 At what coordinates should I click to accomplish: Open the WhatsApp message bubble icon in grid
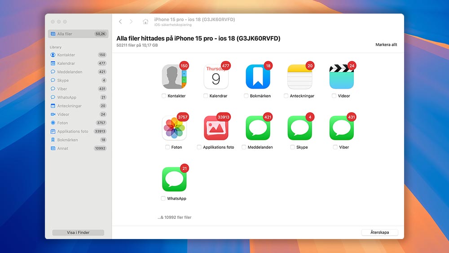point(174,179)
